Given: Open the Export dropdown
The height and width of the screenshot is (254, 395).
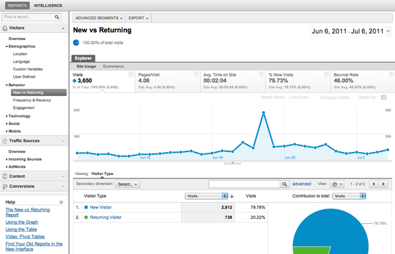Looking at the screenshot, I should 138,18.
